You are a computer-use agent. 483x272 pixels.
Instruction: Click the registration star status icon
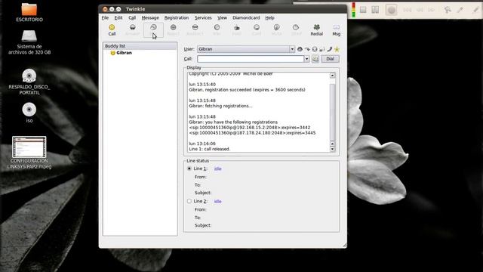point(337,49)
